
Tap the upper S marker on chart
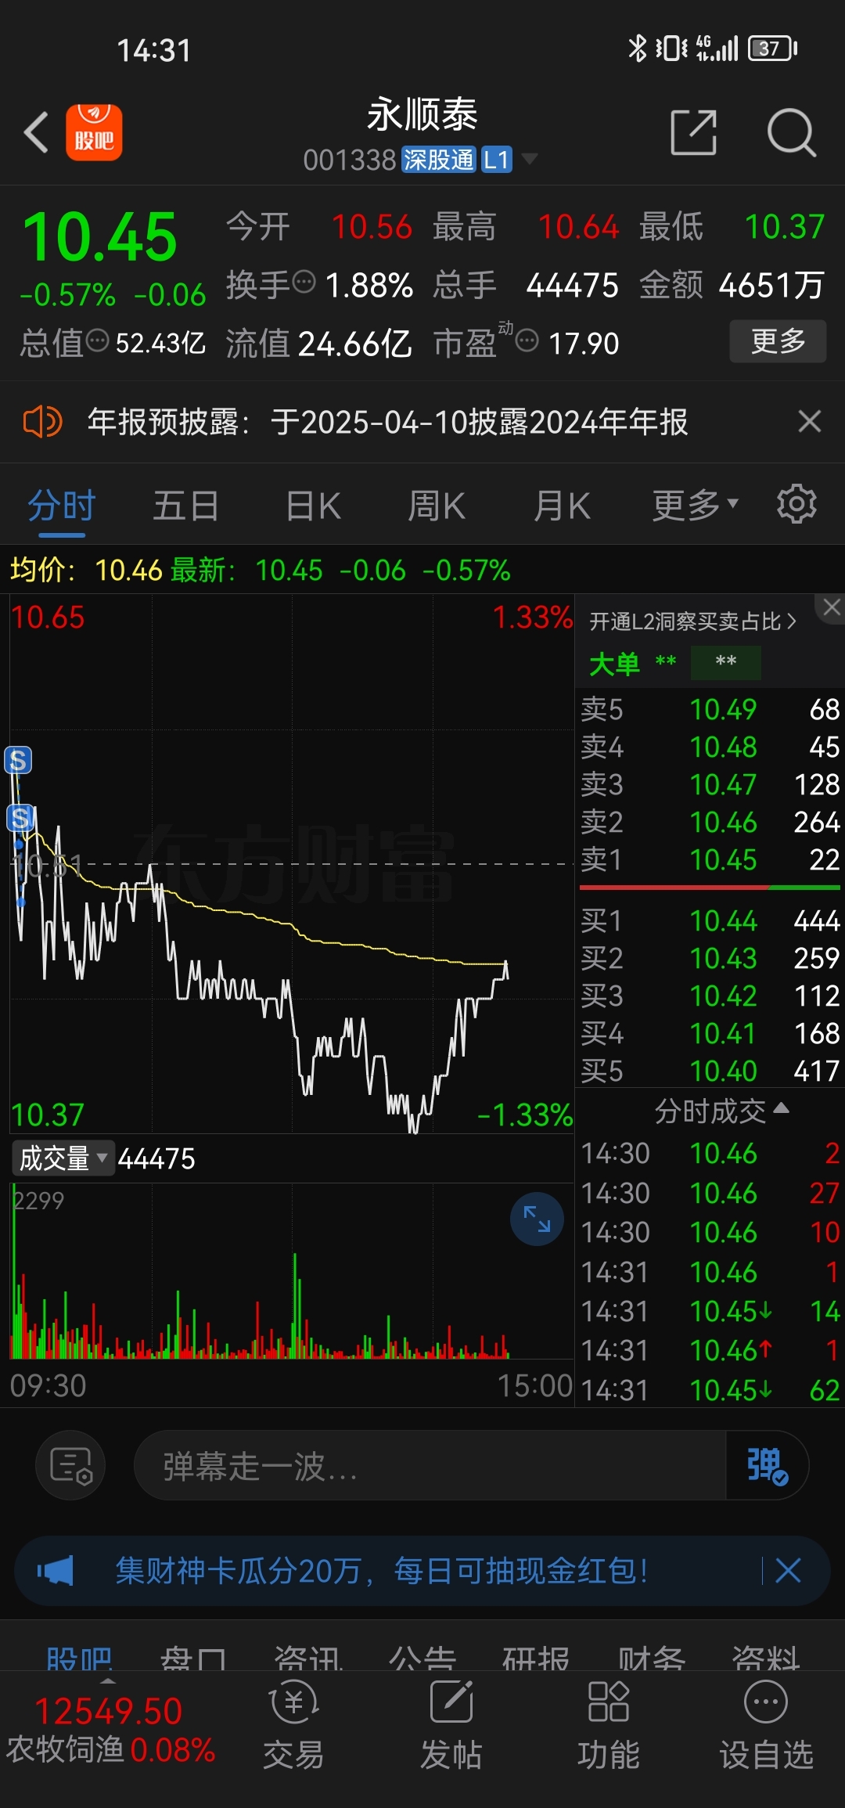(x=18, y=760)
